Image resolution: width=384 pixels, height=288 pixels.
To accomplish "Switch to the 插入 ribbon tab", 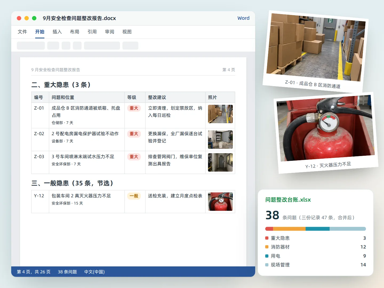I will 57,32.
